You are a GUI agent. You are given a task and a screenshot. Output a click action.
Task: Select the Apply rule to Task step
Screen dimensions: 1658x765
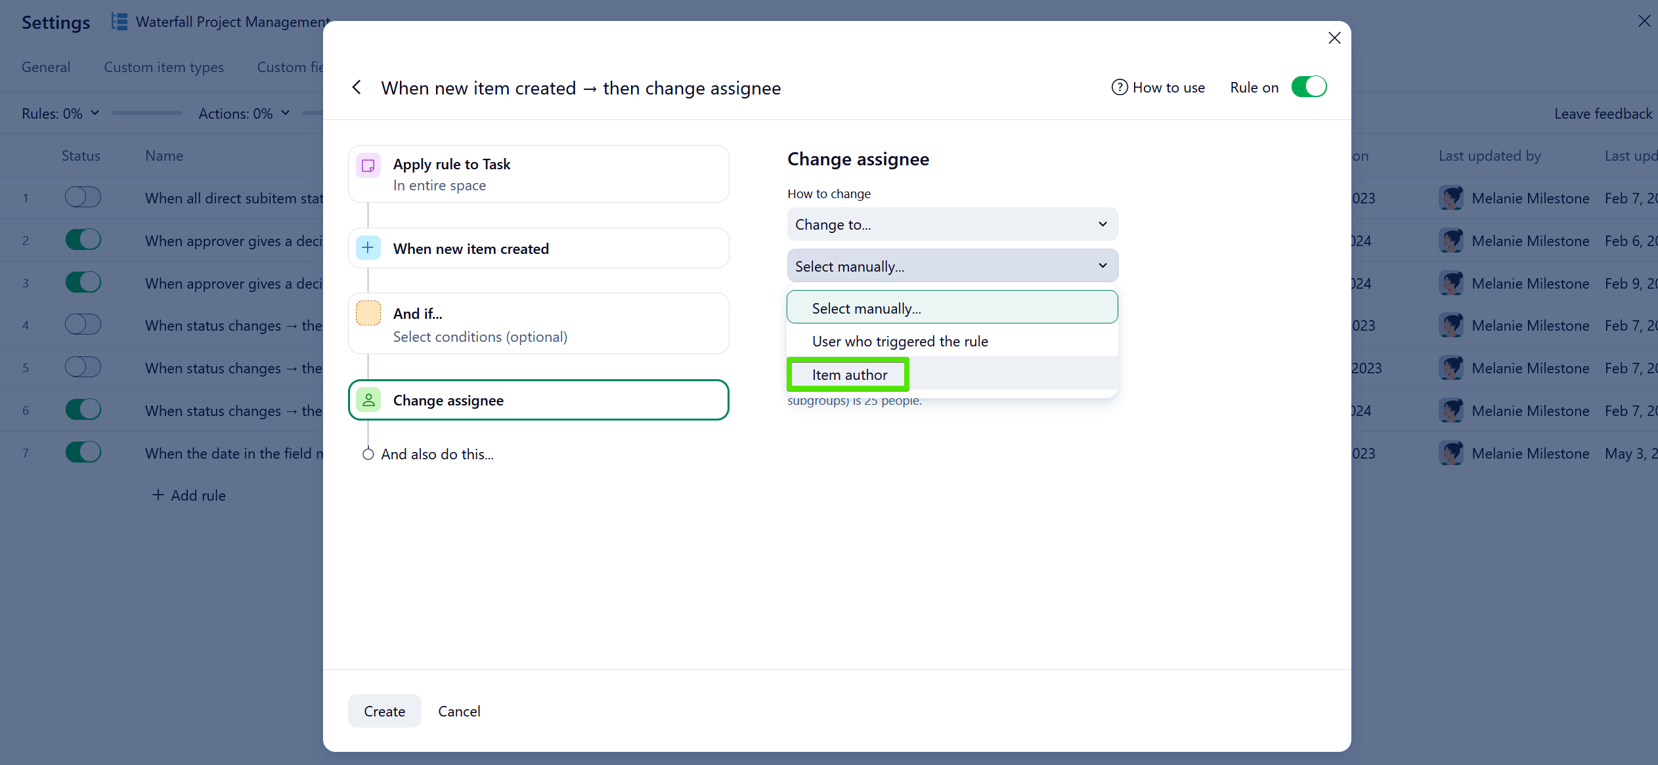tap(538, 174)
